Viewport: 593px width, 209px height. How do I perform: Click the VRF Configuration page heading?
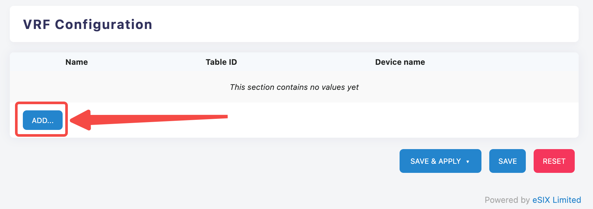coord(87,24)
